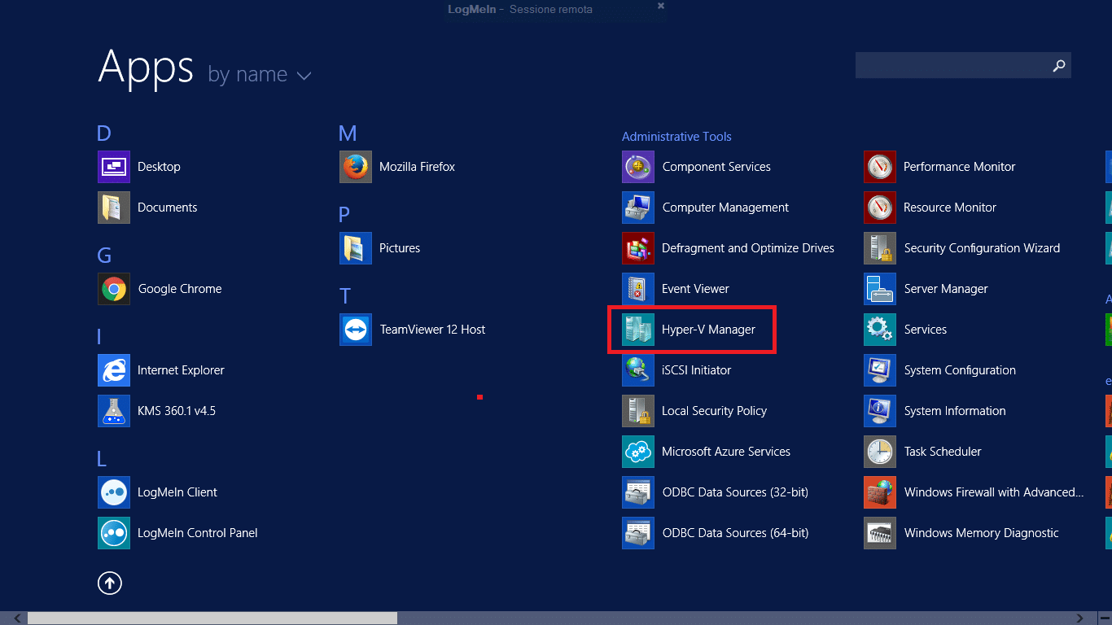Open Windows Firewall with Advanced Security icon
This screenshot has height=625, width=1112.
click(880, 492)
